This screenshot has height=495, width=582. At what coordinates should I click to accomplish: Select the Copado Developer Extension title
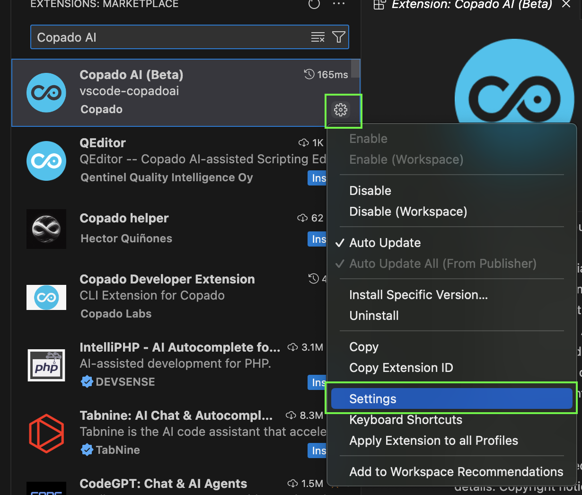pyautogui.click(x=167, y=279)
